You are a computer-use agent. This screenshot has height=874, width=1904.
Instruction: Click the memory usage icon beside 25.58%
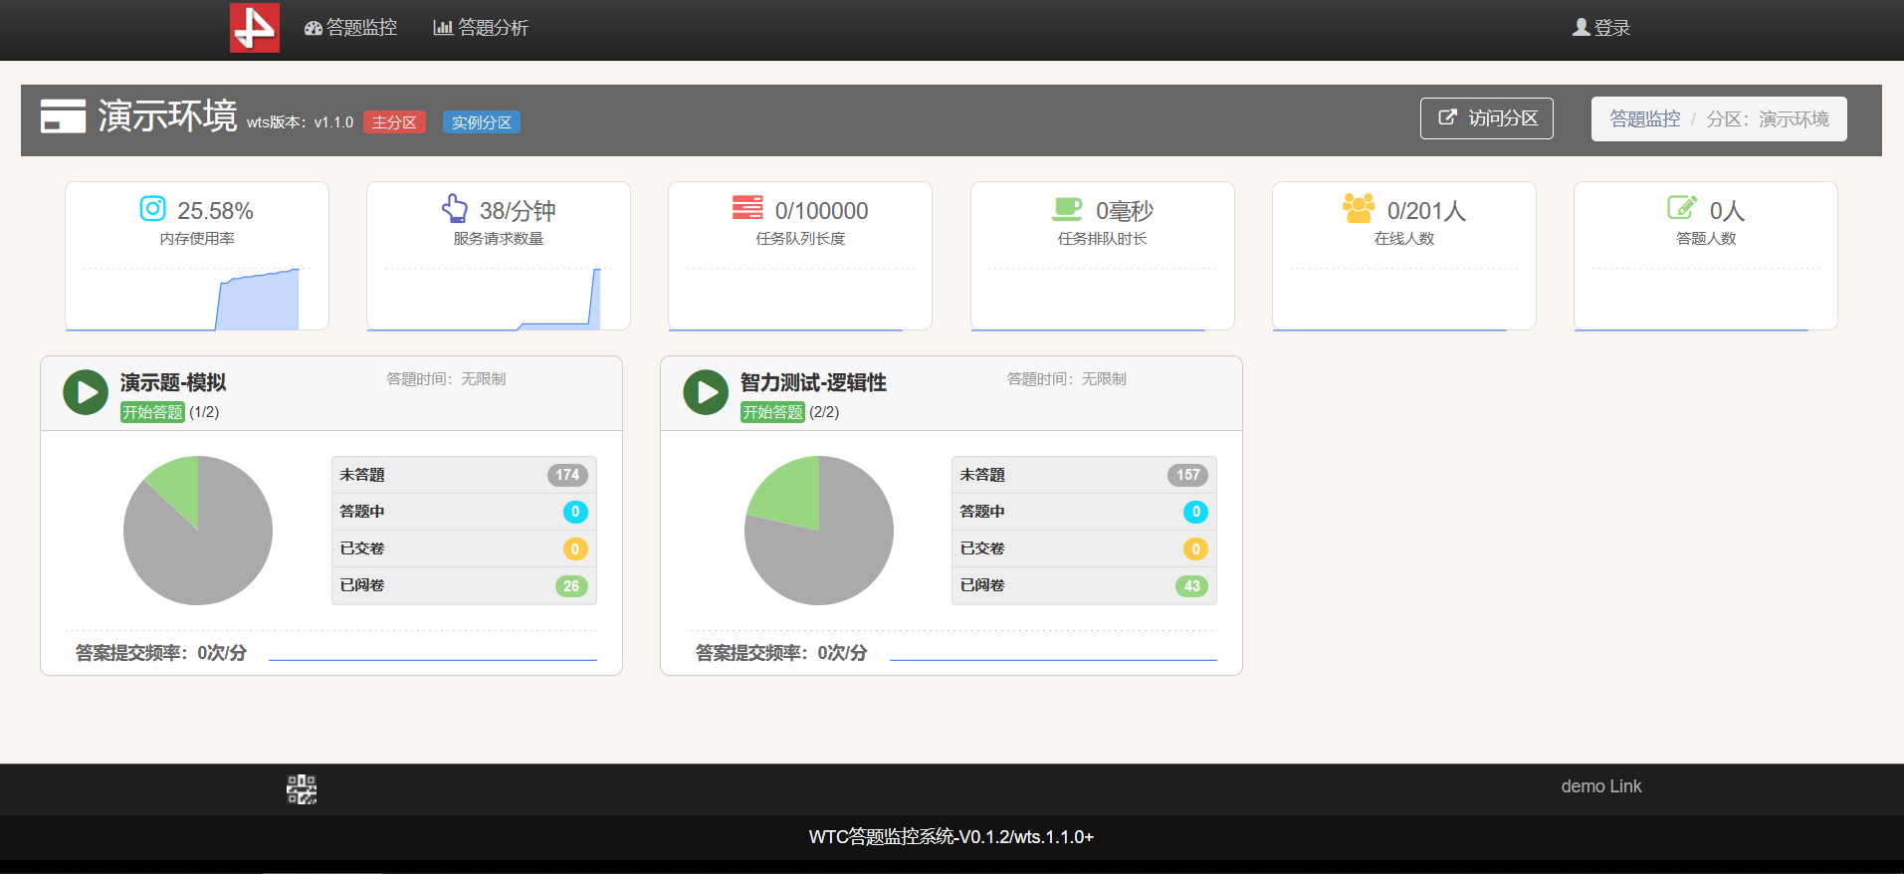pos(152,209)
